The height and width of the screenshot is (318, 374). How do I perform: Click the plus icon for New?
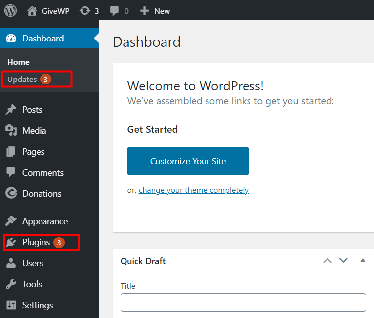144,11
